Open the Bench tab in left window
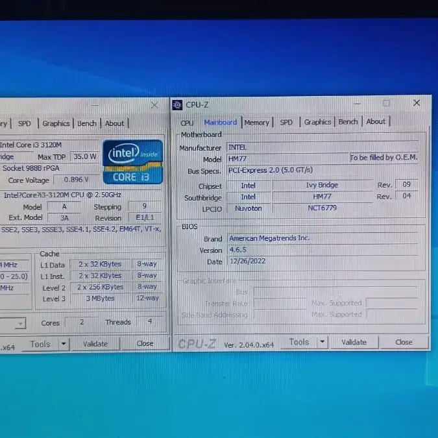Viewport: 438px width, 438px height. tap(87, 123)
